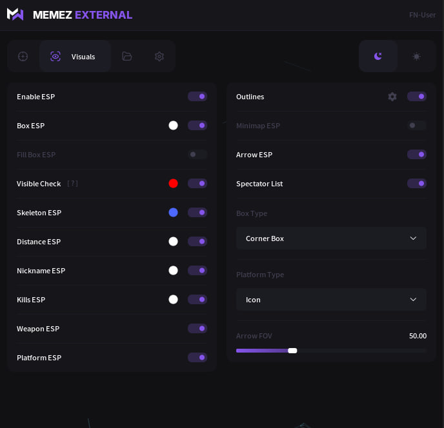The height and width of the screenshot is (428, 444).
Task: Open the crosshair aim tab
Action: [x=23, y=56]
